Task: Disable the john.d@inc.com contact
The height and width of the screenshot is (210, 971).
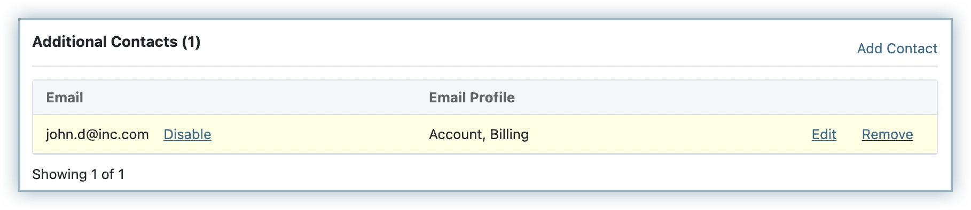Action: [187, 134]
